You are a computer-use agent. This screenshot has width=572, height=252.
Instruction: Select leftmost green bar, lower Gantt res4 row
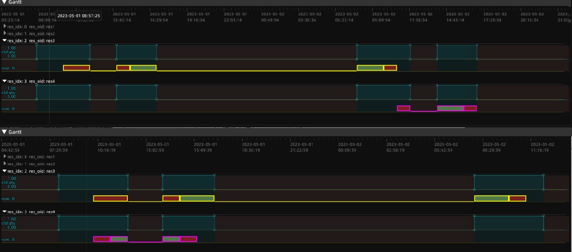point(119,239)
